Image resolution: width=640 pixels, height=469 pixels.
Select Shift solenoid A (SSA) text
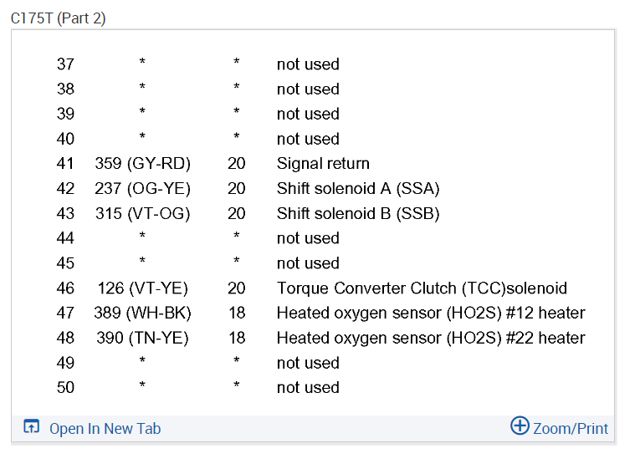(358, 189)
